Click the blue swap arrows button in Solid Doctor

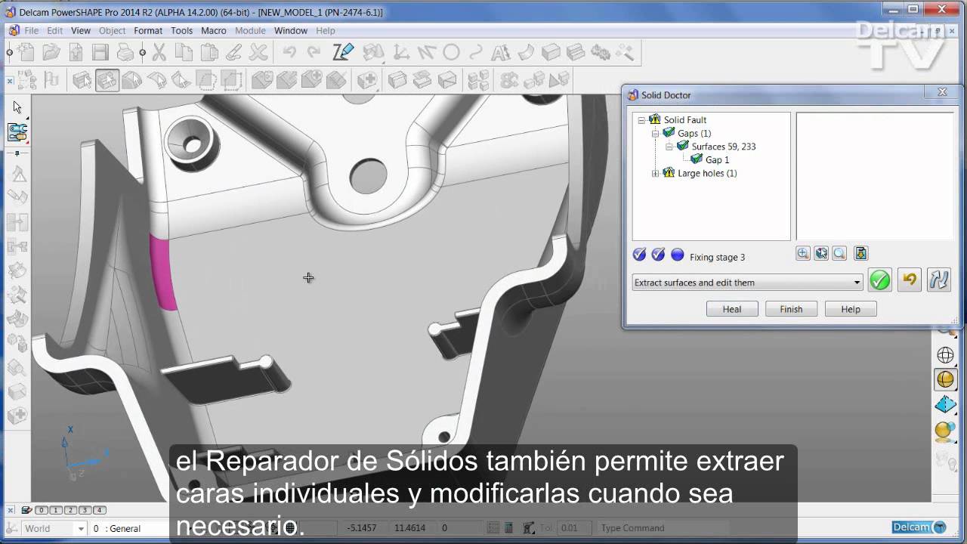click(939, 280)
